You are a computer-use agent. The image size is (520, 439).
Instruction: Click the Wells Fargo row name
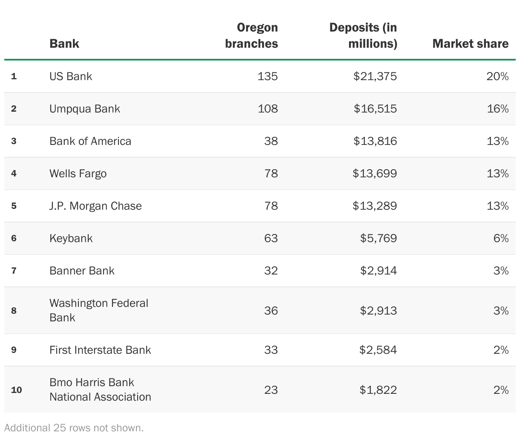[x=78, y=173]
